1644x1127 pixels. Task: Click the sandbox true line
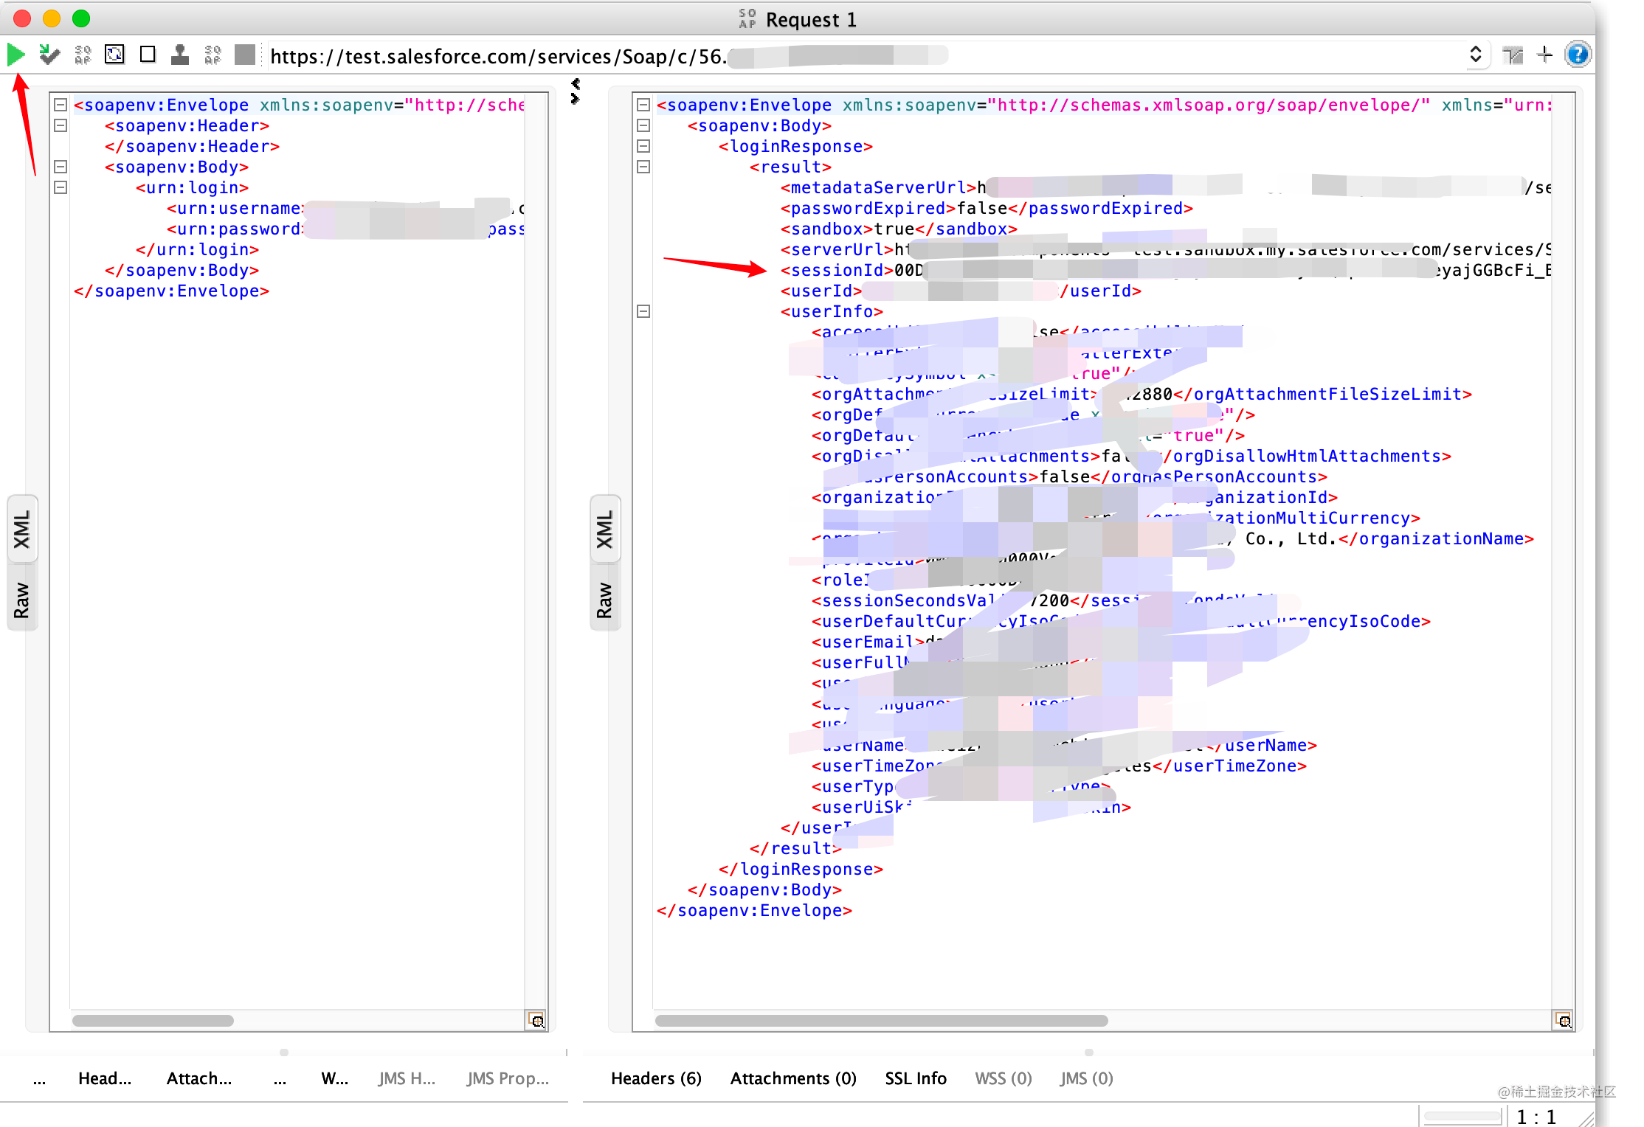click(x=899, y=229)
